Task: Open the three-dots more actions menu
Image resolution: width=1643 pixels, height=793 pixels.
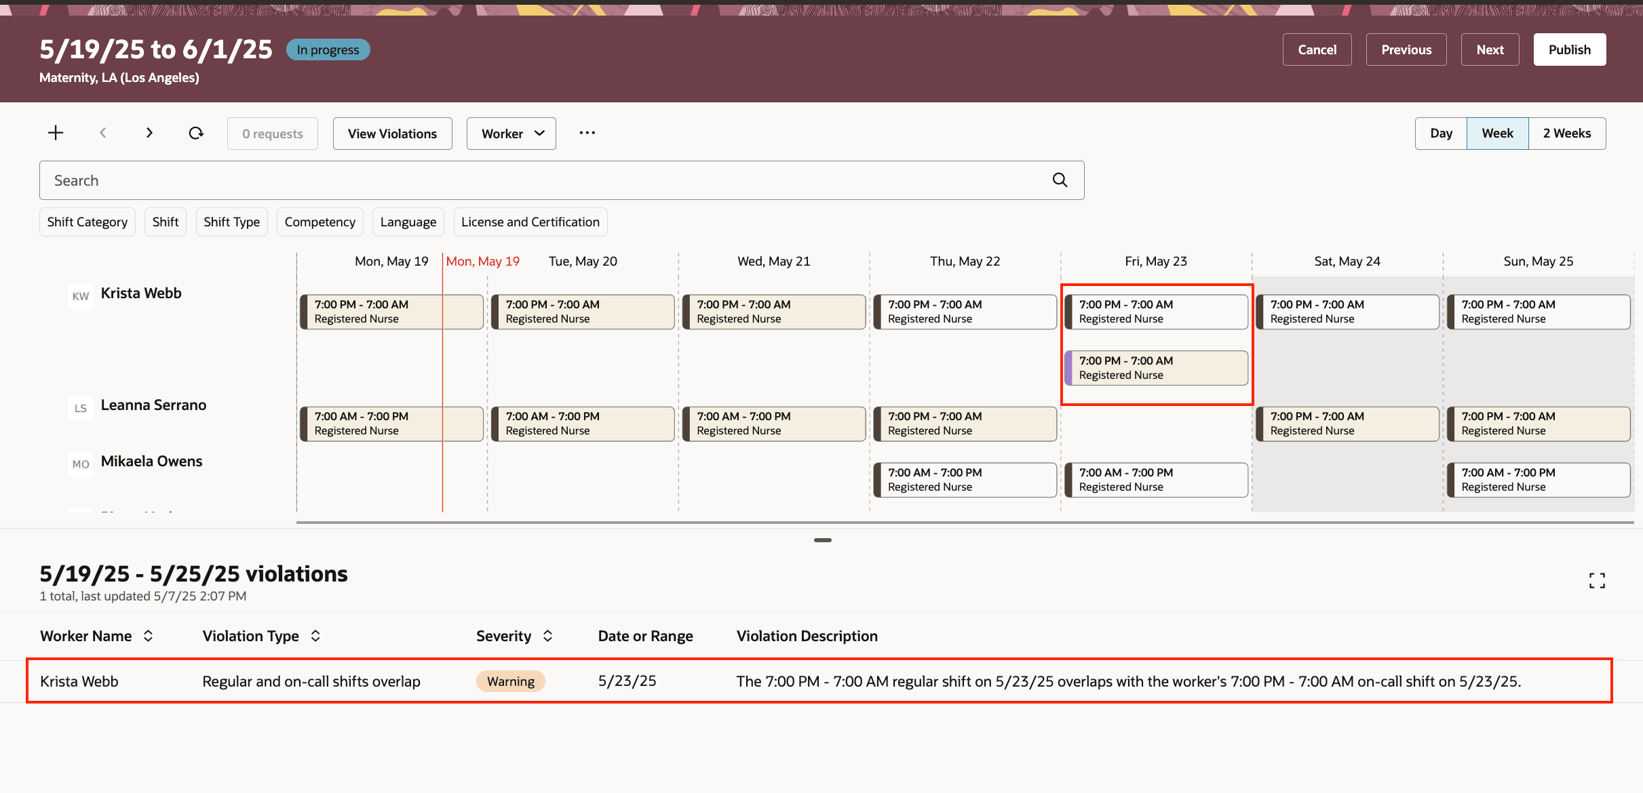Action: (x=587, y=133)
